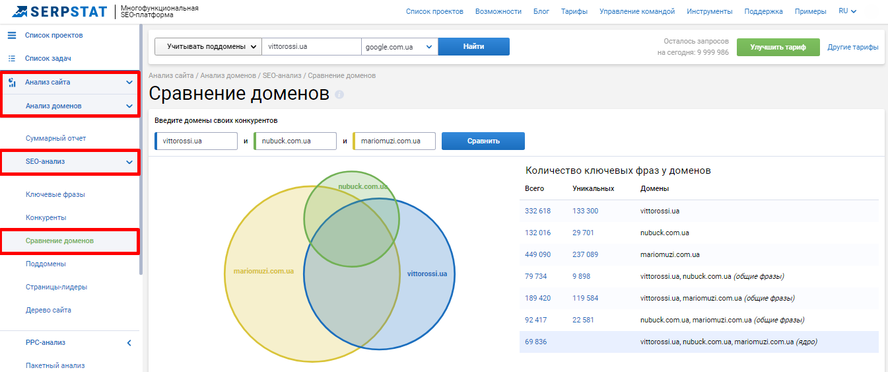Open the hamburger icon beside Список проектов

click(x=11, y=35)
